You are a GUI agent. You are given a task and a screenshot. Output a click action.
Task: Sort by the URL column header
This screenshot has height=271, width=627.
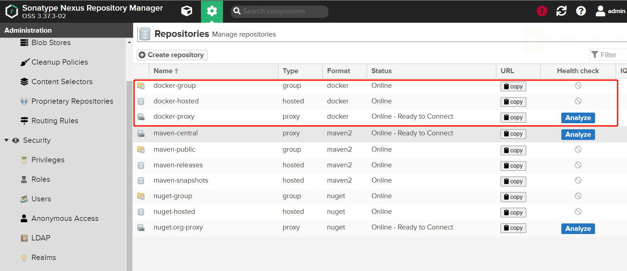tap(518, 71)
